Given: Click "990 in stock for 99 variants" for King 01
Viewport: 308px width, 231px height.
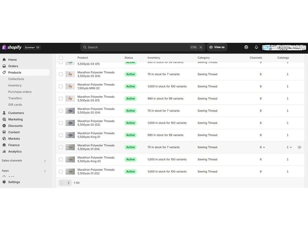Looking at the screenshot, I should tap(165, 135).
